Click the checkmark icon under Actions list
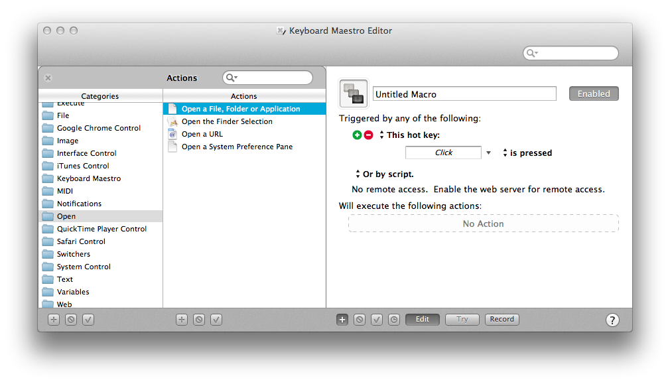Screen dimensions: 670x384 coord(216,320)
